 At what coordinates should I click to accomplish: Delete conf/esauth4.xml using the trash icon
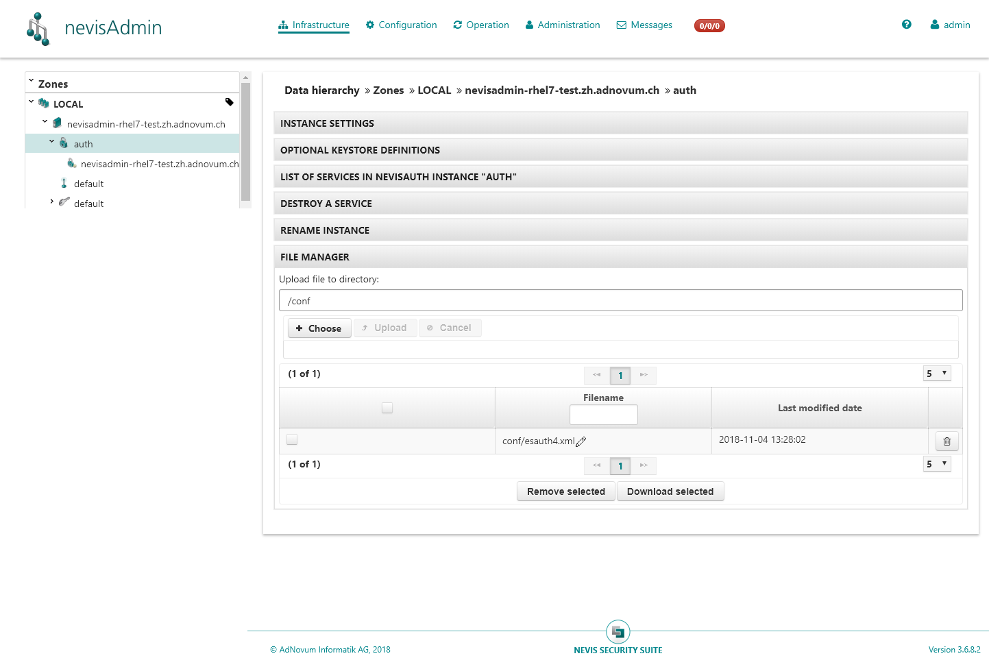(947, 441)
